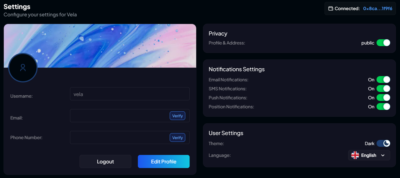Screen dimensions: 400x178
Task: Click the Edit Profile button
Action: tap(164, 162)
